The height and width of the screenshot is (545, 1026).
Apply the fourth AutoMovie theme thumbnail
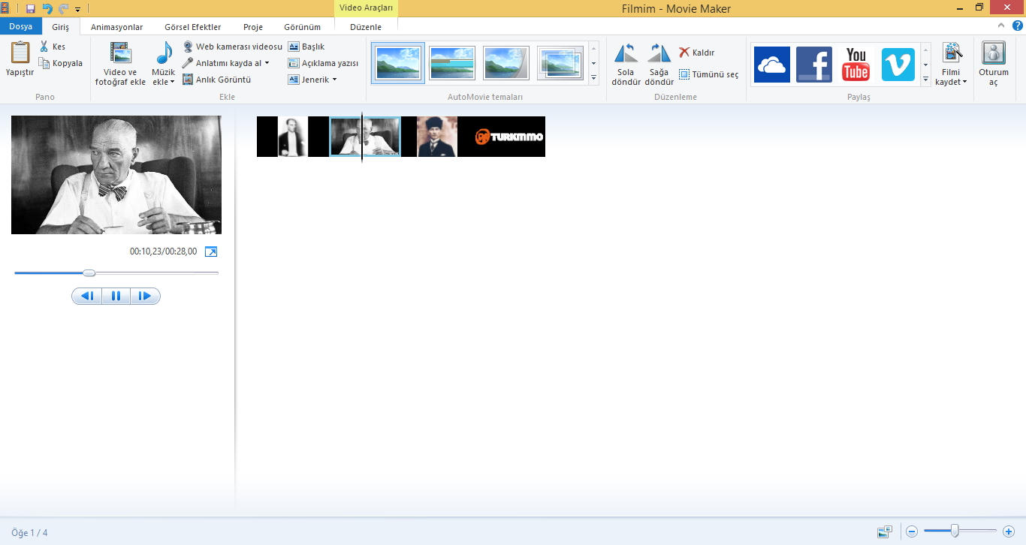(560, 63)
